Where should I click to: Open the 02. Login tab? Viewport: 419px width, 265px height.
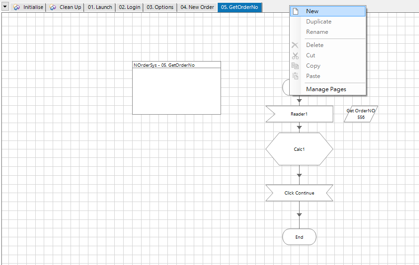[130, 7]
